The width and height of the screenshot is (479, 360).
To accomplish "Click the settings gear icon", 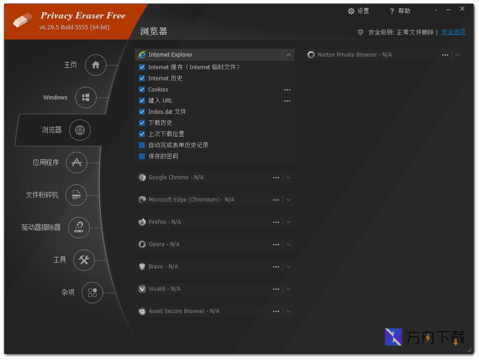I will coord(351,11).
